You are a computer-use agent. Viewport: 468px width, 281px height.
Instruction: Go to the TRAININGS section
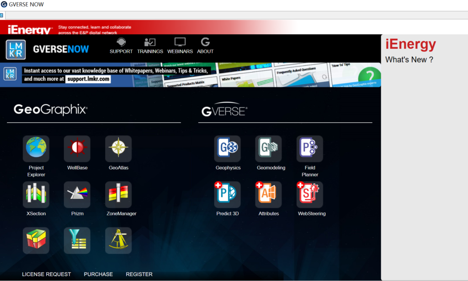coord(150,46)
